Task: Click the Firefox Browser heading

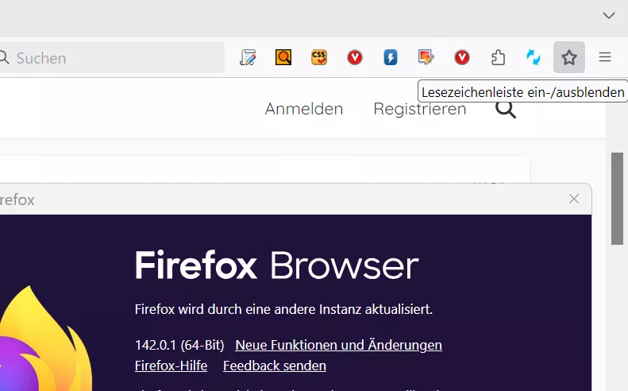Action: (277, 265)
